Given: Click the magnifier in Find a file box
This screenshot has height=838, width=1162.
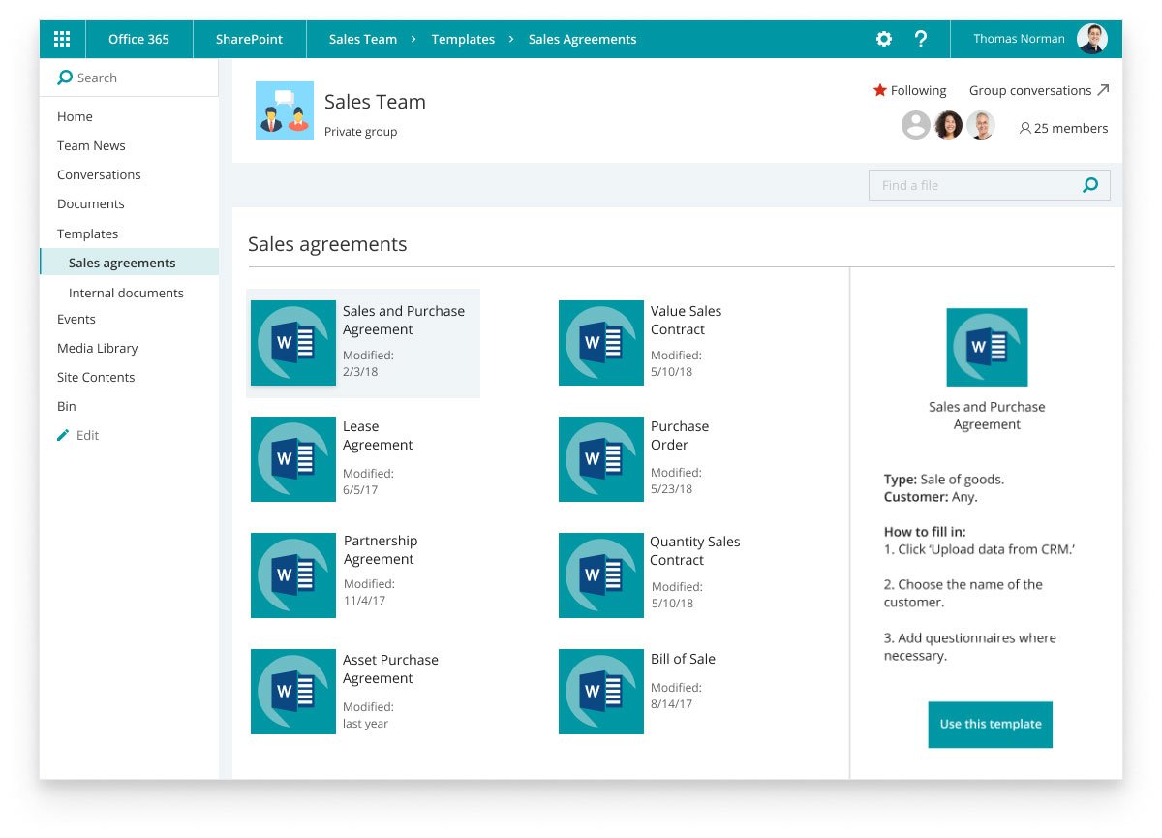Looking at the screenshot, I should [1090, 185].
